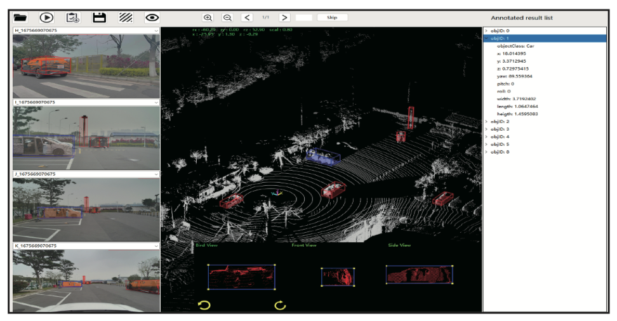Viewport: 617px width, 321px height.
Task: Click the I camera image with camouflaged van
Action: pyautogui.click(x=86, y=138)
